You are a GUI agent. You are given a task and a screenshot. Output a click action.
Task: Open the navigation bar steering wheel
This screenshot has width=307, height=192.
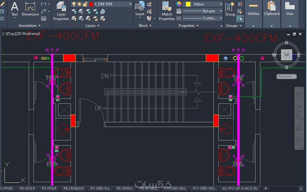coord(299,96)
